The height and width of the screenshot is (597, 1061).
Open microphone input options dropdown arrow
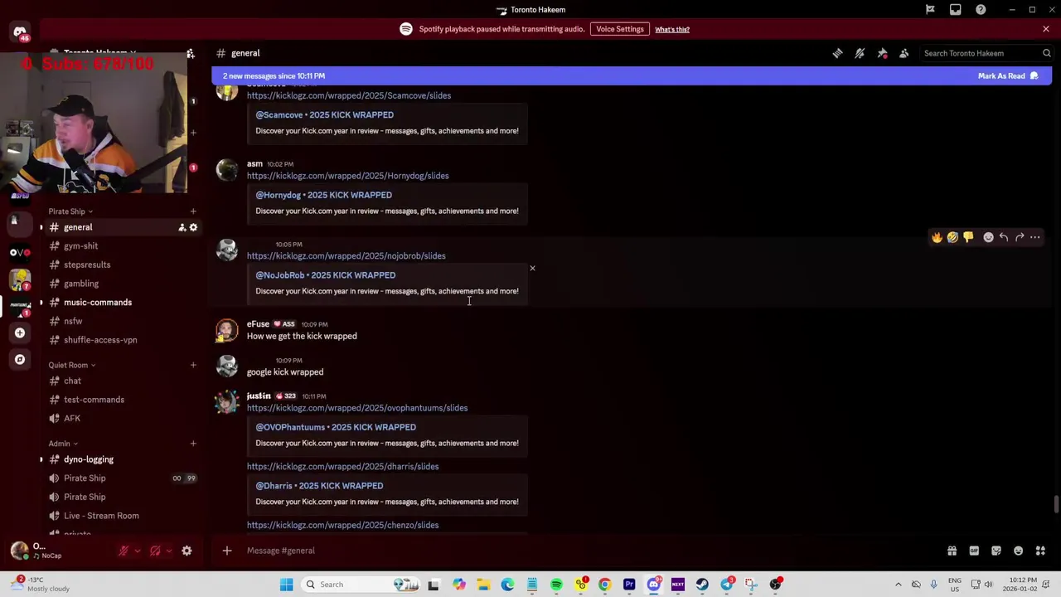tap(137, 551)
